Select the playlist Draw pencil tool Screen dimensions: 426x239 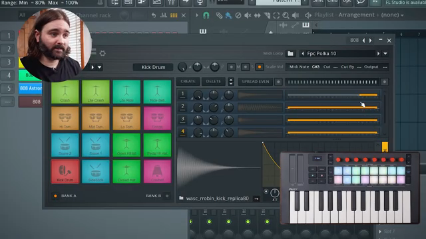(219, 15)
